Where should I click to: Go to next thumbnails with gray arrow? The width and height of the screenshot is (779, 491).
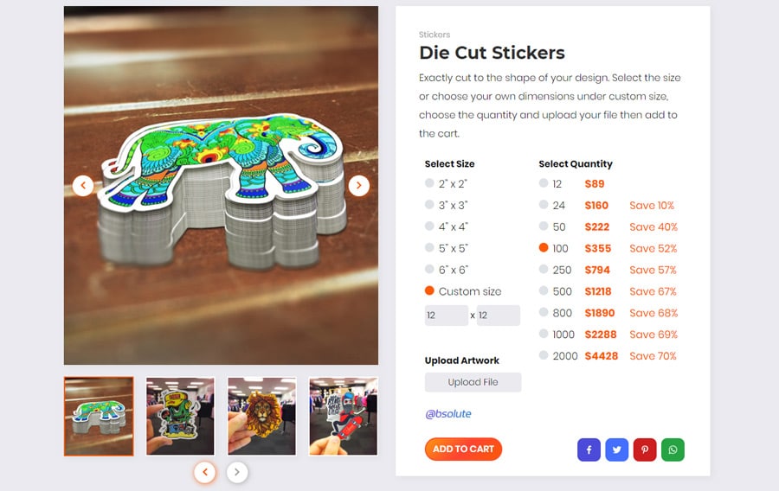tap(237, 472)
